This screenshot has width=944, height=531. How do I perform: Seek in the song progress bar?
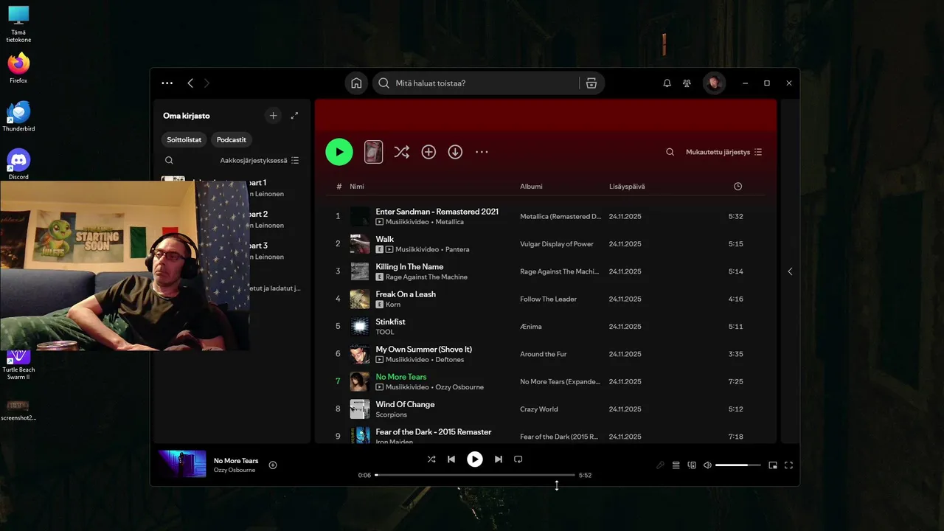[x=475, y=475]
